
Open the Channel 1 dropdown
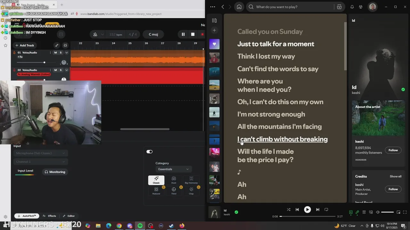[41, 162]
